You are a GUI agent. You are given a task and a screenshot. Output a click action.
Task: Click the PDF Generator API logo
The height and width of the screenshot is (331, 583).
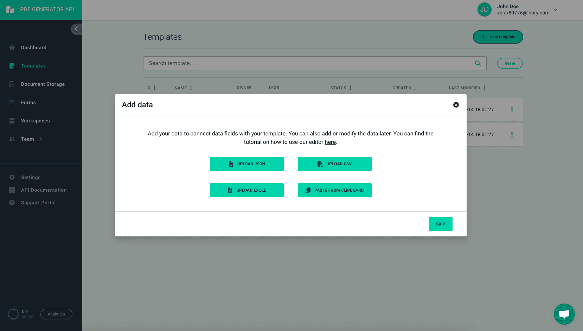coord(10,9)
